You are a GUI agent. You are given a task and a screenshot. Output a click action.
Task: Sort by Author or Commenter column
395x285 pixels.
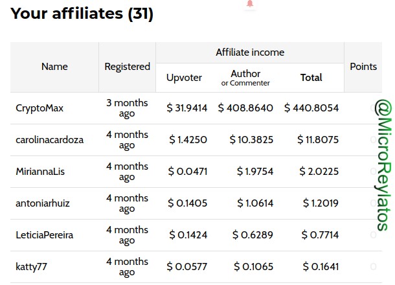[x=245, y=78]
